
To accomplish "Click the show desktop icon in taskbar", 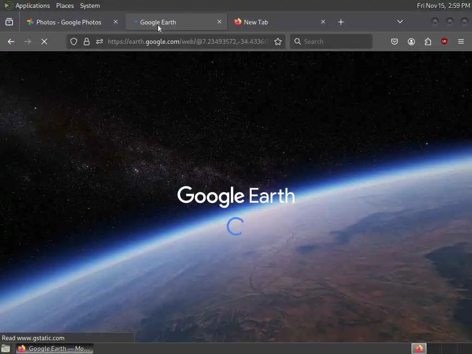I will (6, 349).
